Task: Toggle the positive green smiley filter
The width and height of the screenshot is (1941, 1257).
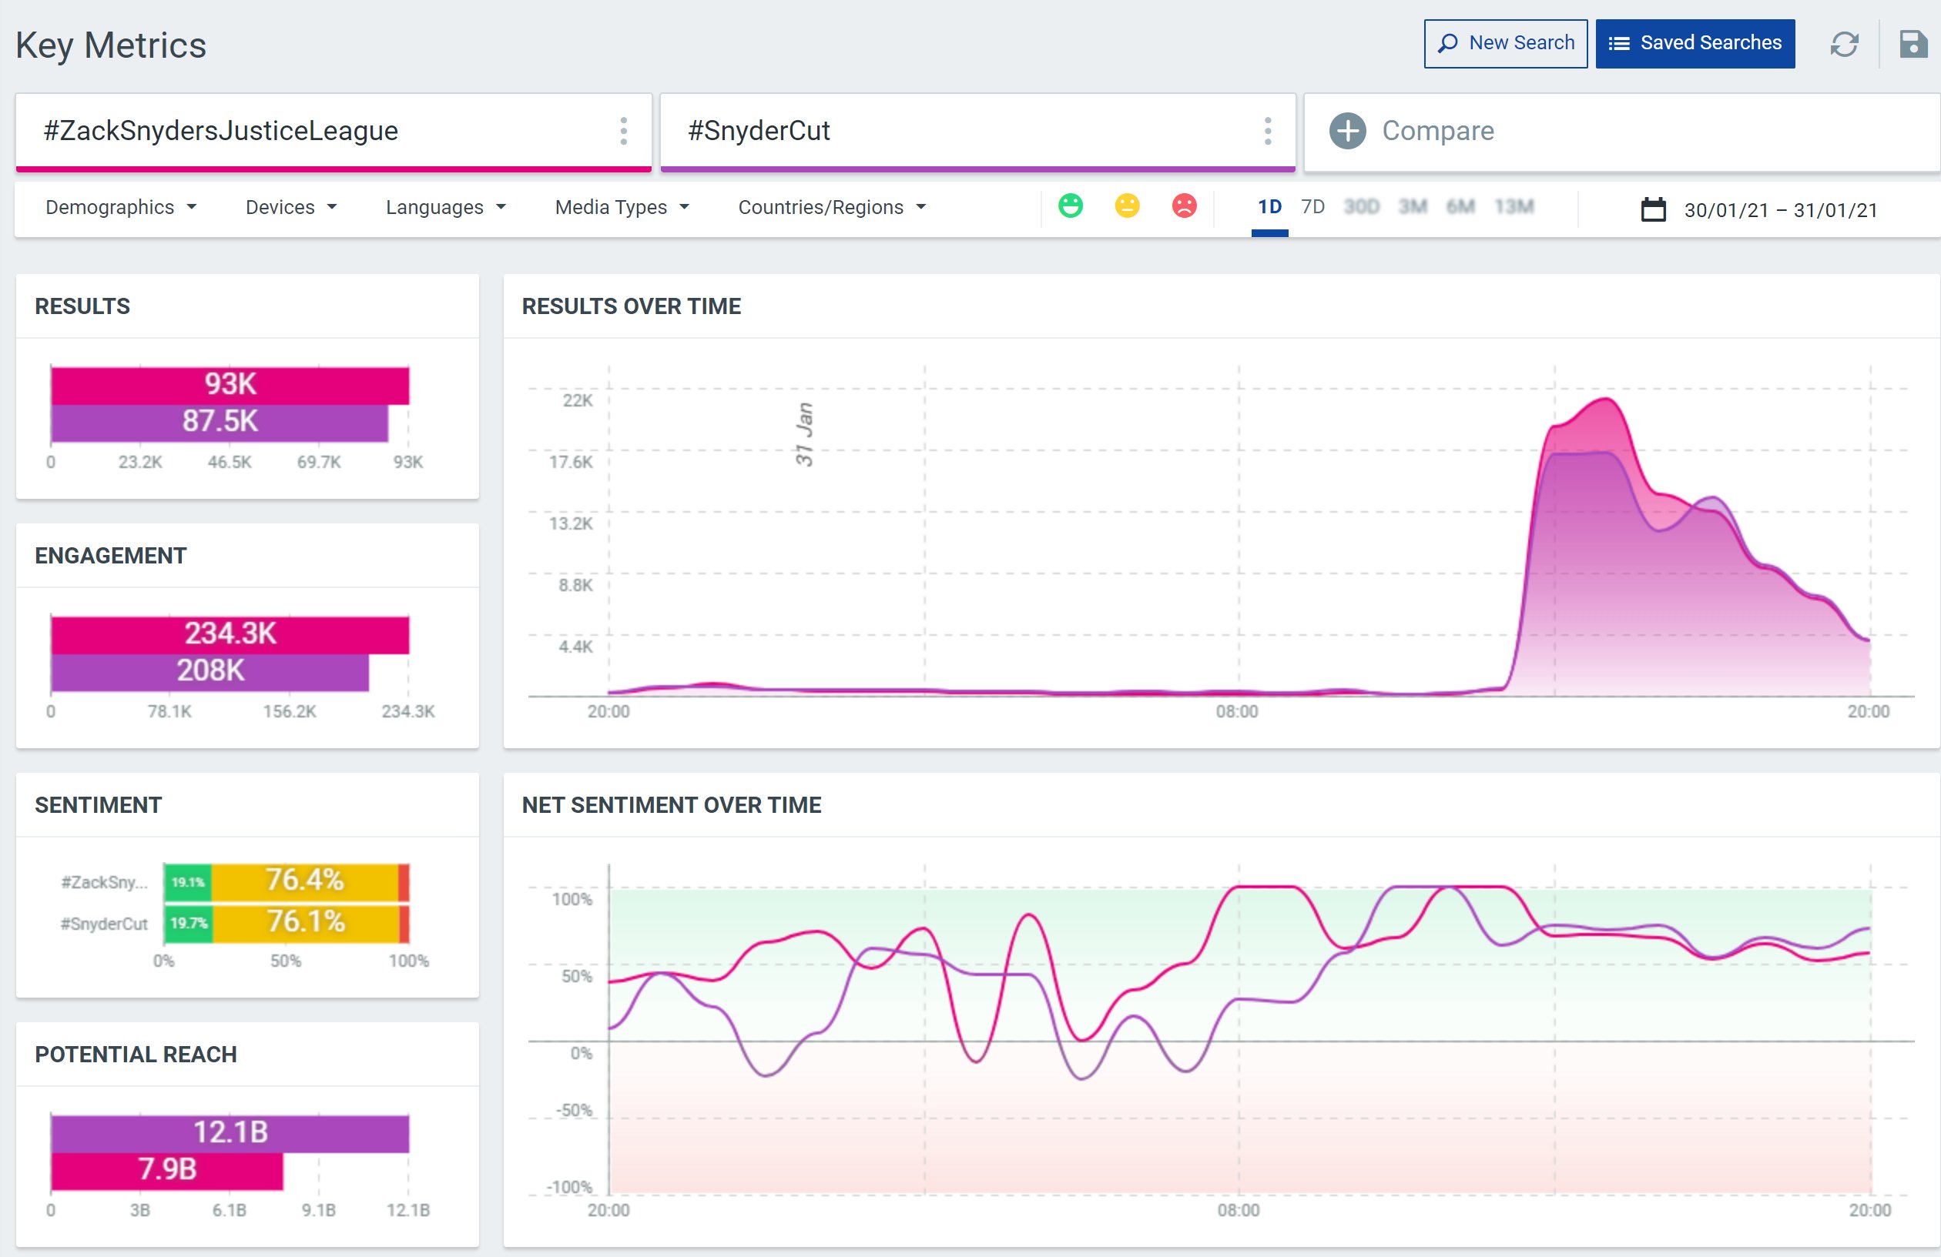Action: [x=1070, y=206]
